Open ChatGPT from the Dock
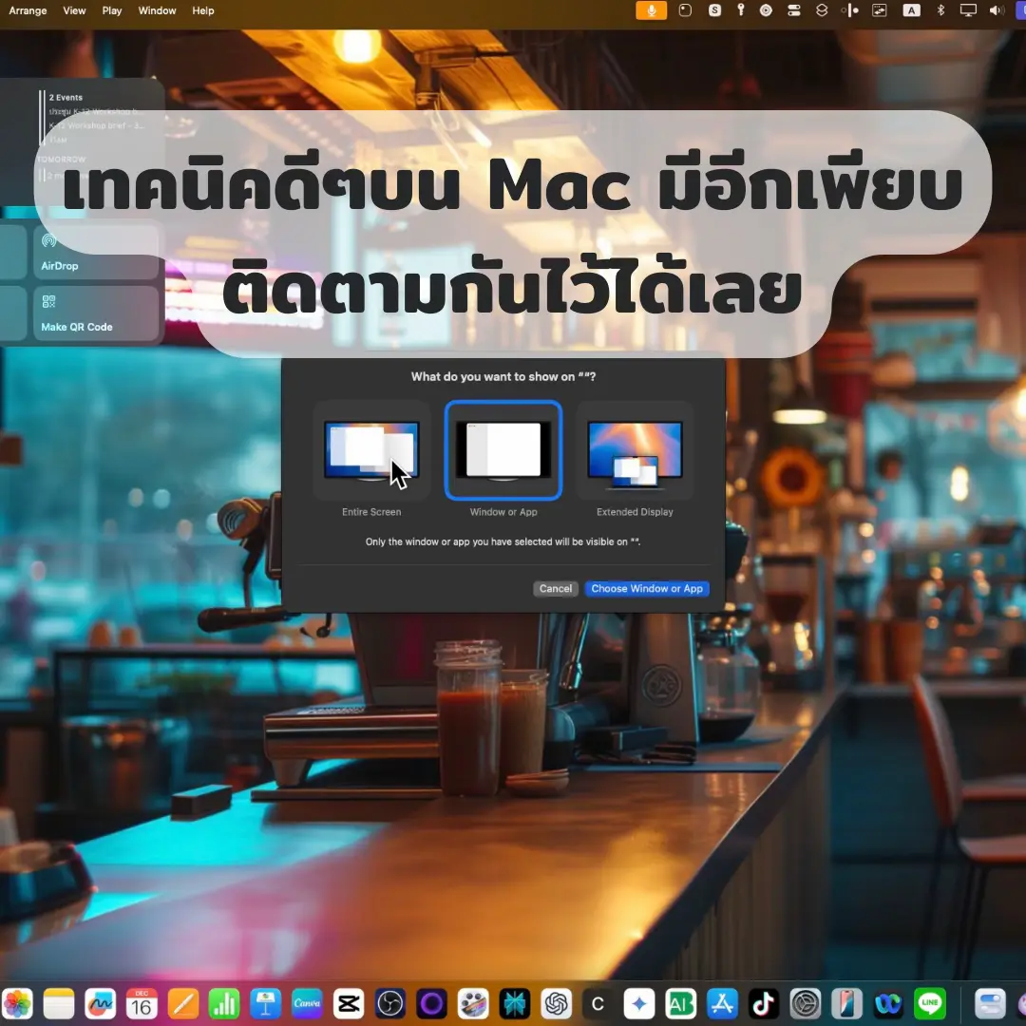1026x1026 pixels. [557, 1003]
